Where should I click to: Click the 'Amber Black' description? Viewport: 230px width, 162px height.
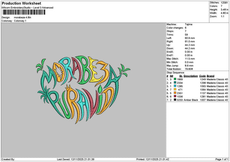[191, 100]
